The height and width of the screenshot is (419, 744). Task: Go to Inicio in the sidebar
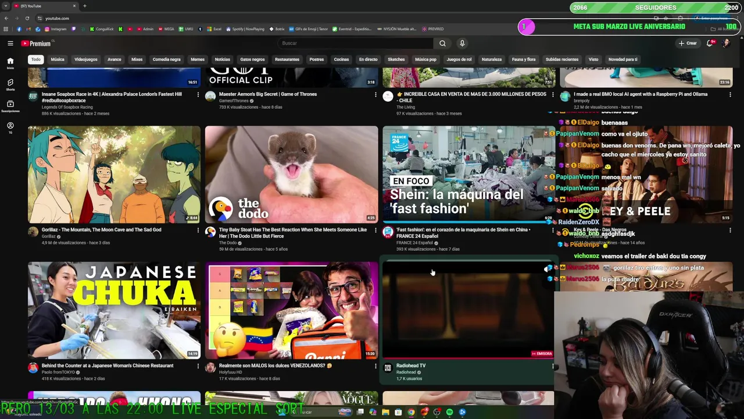tap(10, 63)
